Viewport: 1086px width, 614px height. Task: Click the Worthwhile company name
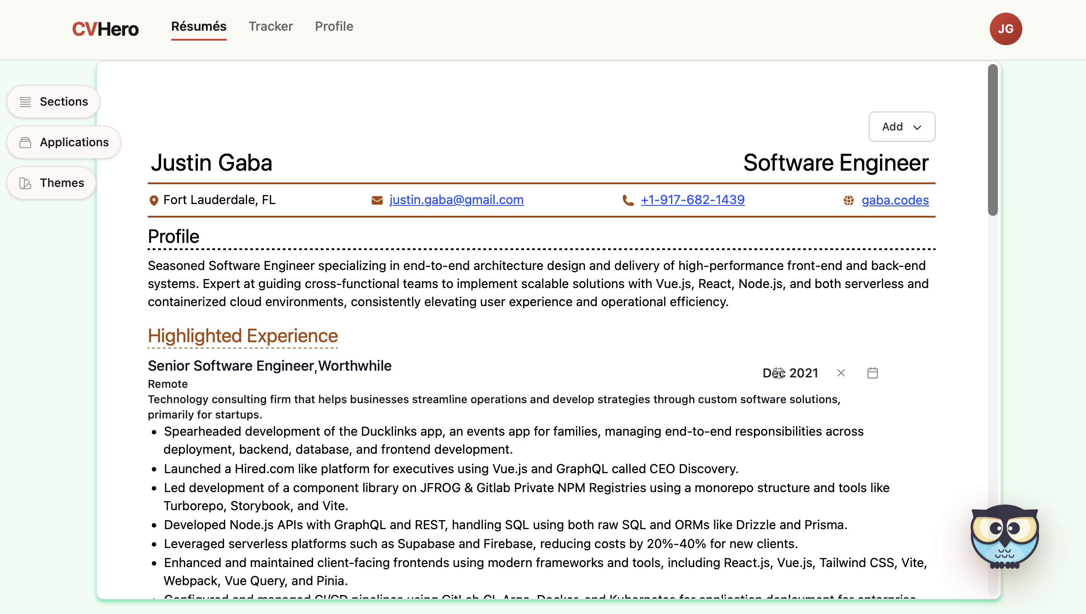[355, 366]
